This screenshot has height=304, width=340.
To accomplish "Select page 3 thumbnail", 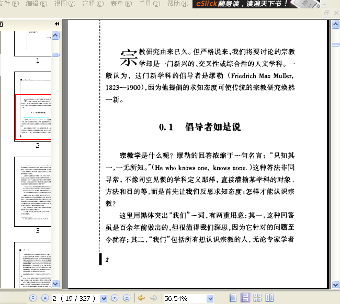I will click(x=32, y=192).
